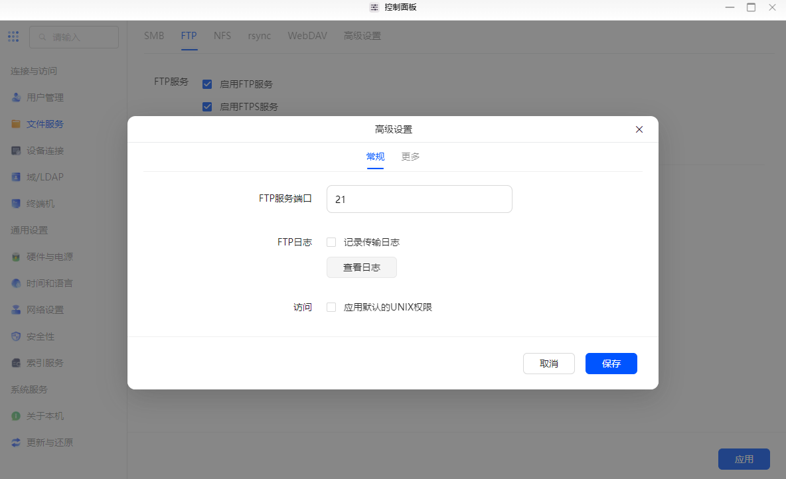Open 用户管理 sidebar item label

tap(45, 98)
